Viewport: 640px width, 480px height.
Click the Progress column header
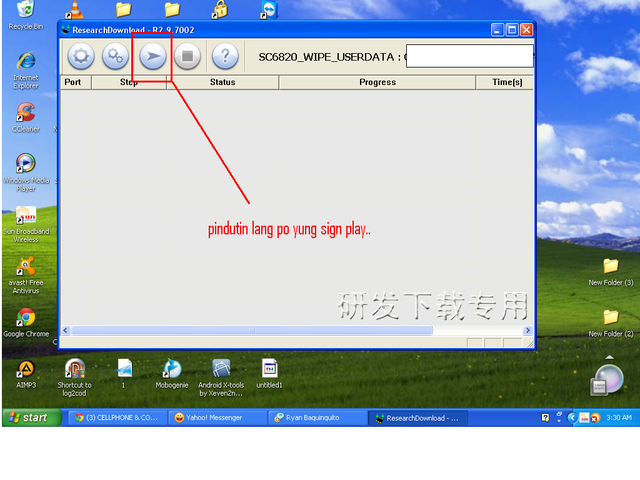tap(377, 82)
